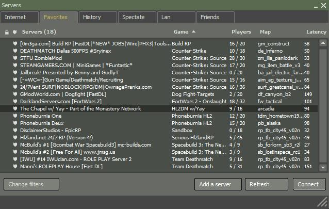
Task: Select the 'STFU ZombieMod' server row
Action: tap(159, 58)
